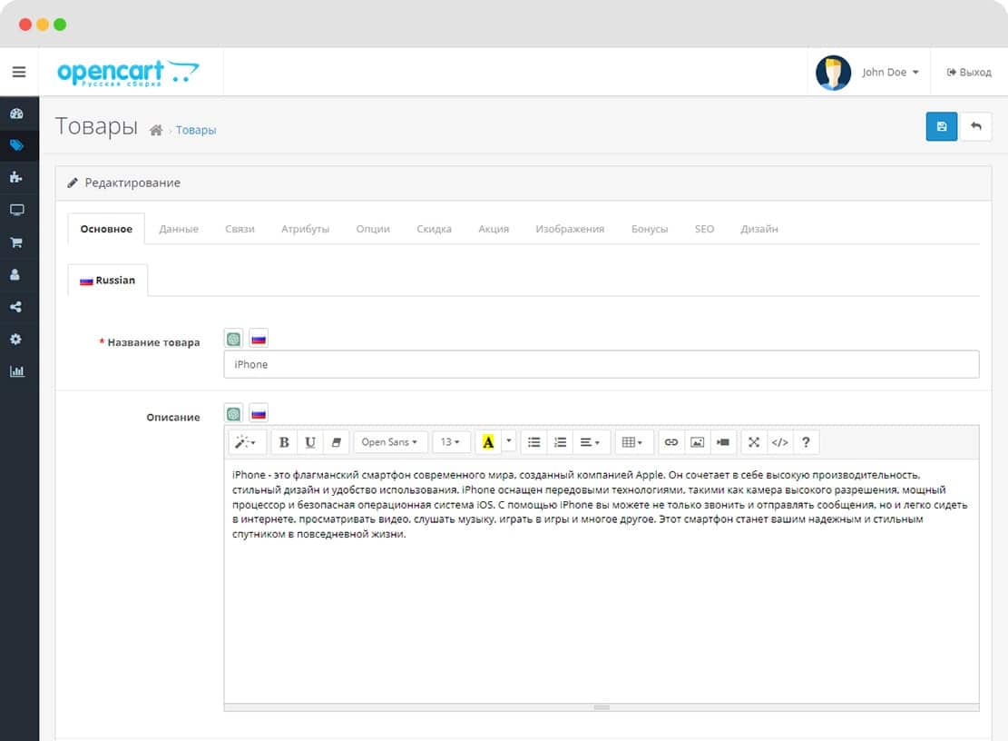Switch to the Данные tab
Viewport: 1008px width, 741px height.
tap(179, 229)
